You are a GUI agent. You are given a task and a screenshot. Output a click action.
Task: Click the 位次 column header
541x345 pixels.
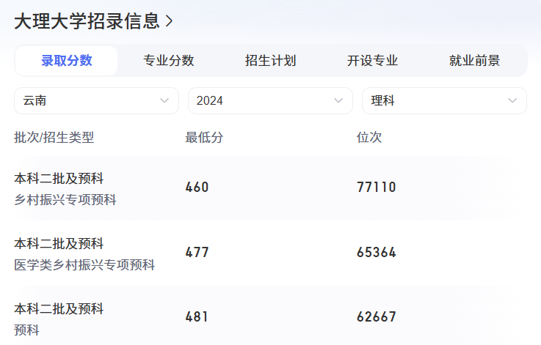[x=369, y=138]
